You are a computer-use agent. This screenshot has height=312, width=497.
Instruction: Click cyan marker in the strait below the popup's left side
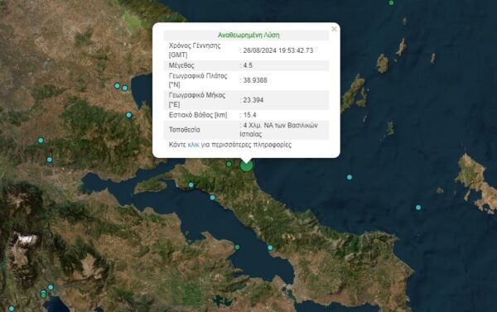(x=191, y=185)
